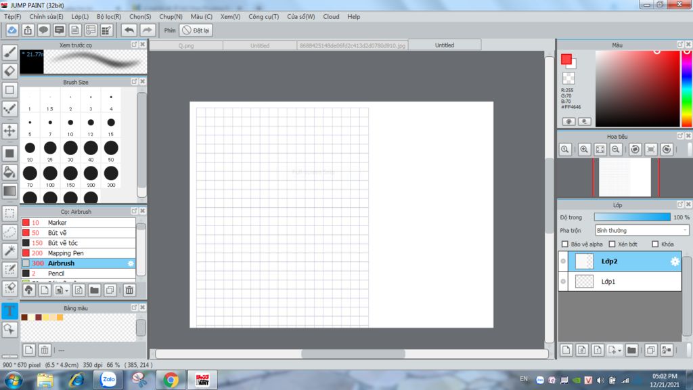
Task: Click the transparent color swatch
Action: [568, 79]
